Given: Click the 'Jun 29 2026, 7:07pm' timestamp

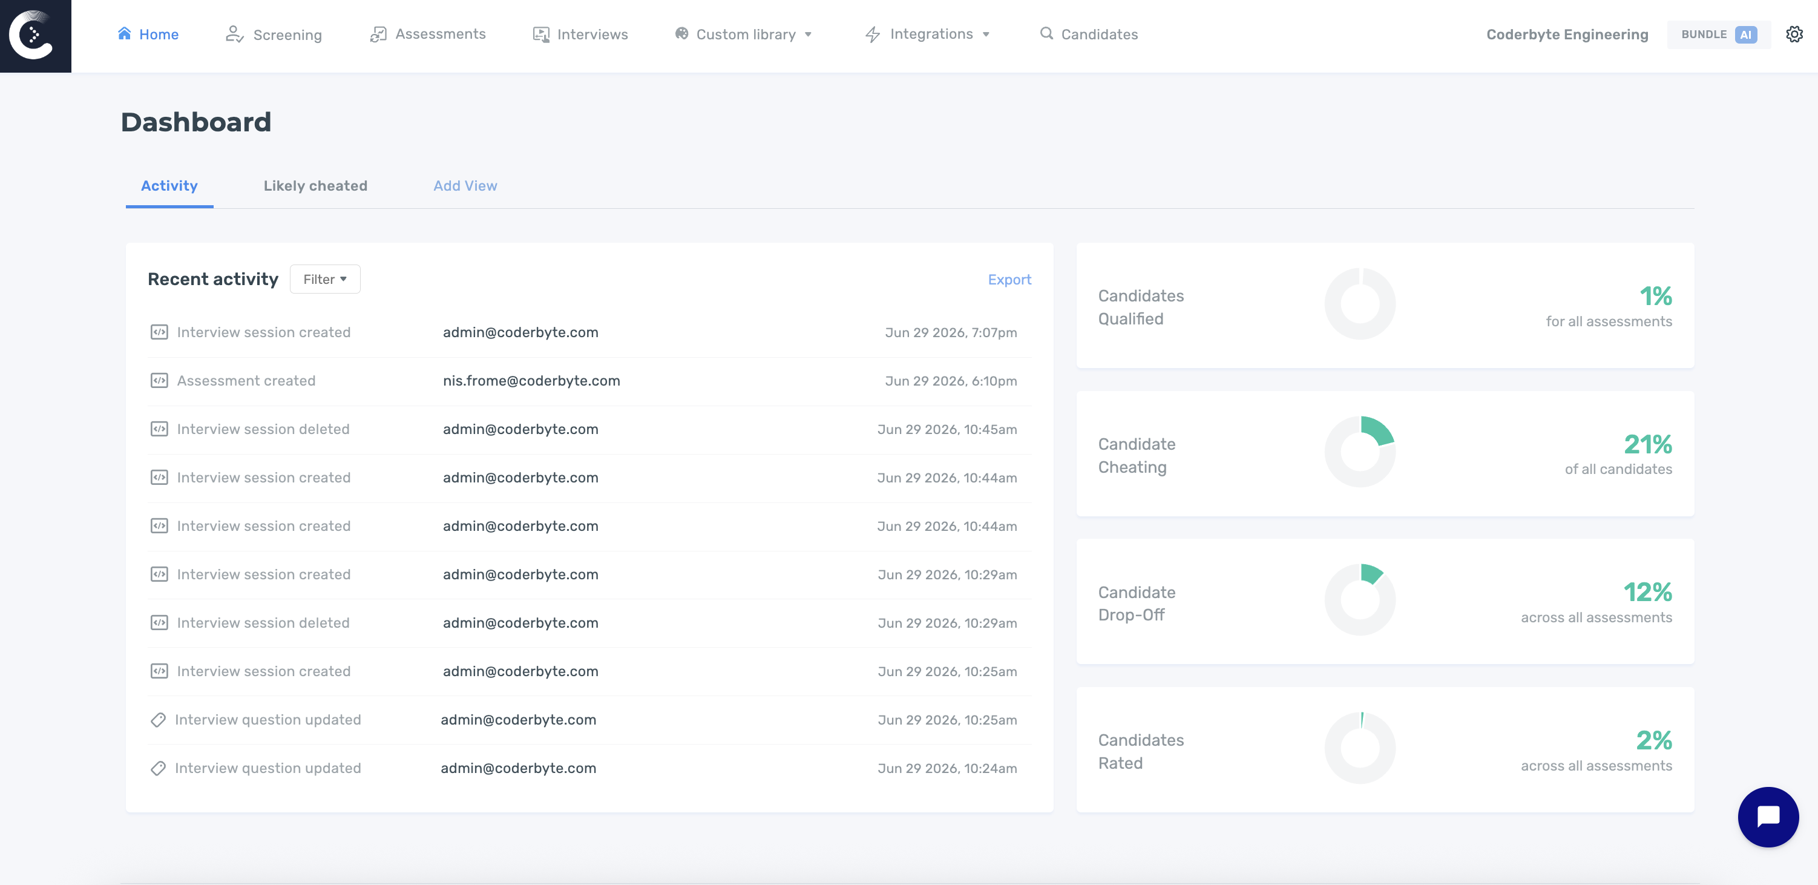Looking at the screenshot, I should 951,332.
